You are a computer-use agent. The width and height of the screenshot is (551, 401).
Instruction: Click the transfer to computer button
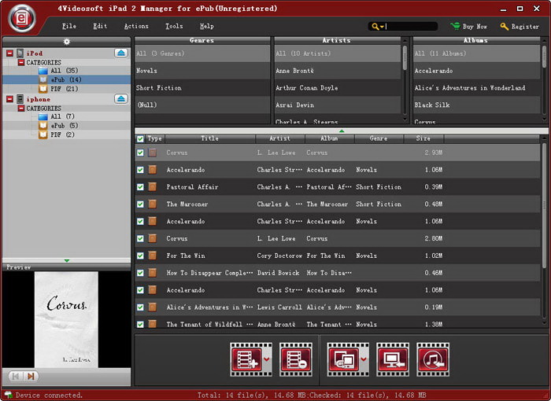[393, 359]
